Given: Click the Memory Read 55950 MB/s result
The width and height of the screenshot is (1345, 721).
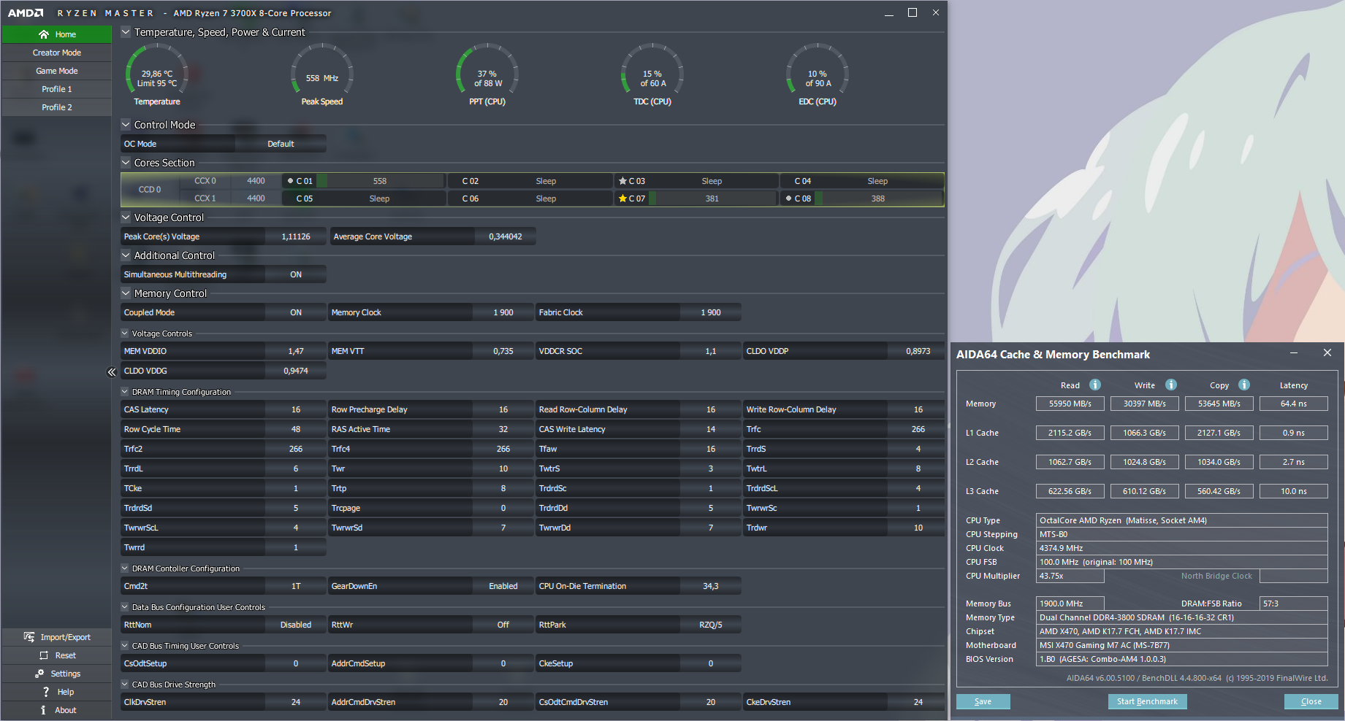Looking at the screenshot, I should (1070, 404).
